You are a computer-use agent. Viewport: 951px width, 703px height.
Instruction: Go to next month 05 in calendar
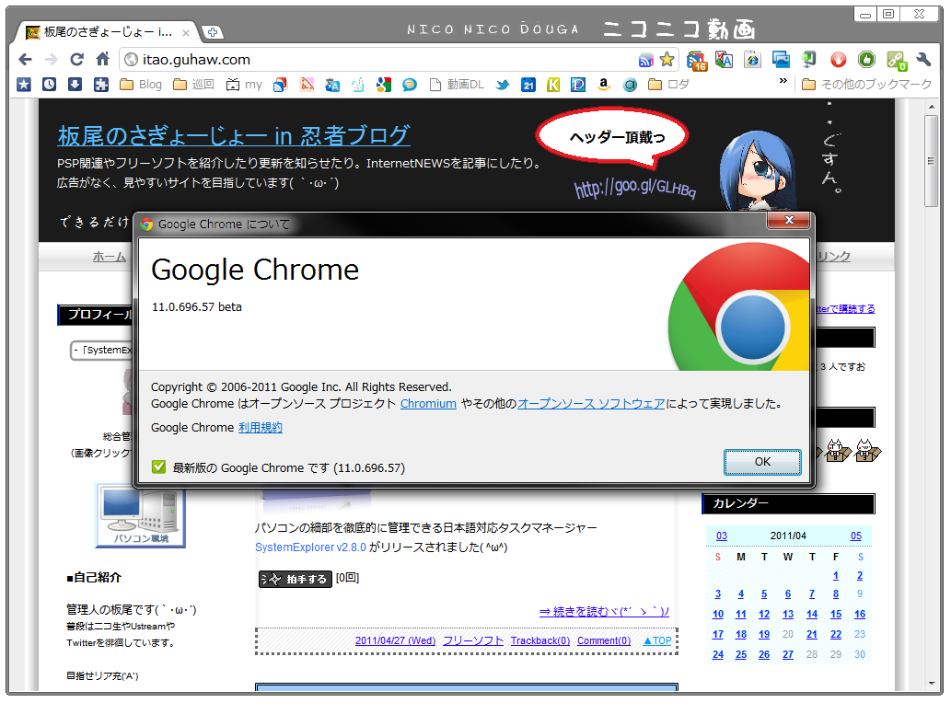pyautogui.click(x=856, y=536)
